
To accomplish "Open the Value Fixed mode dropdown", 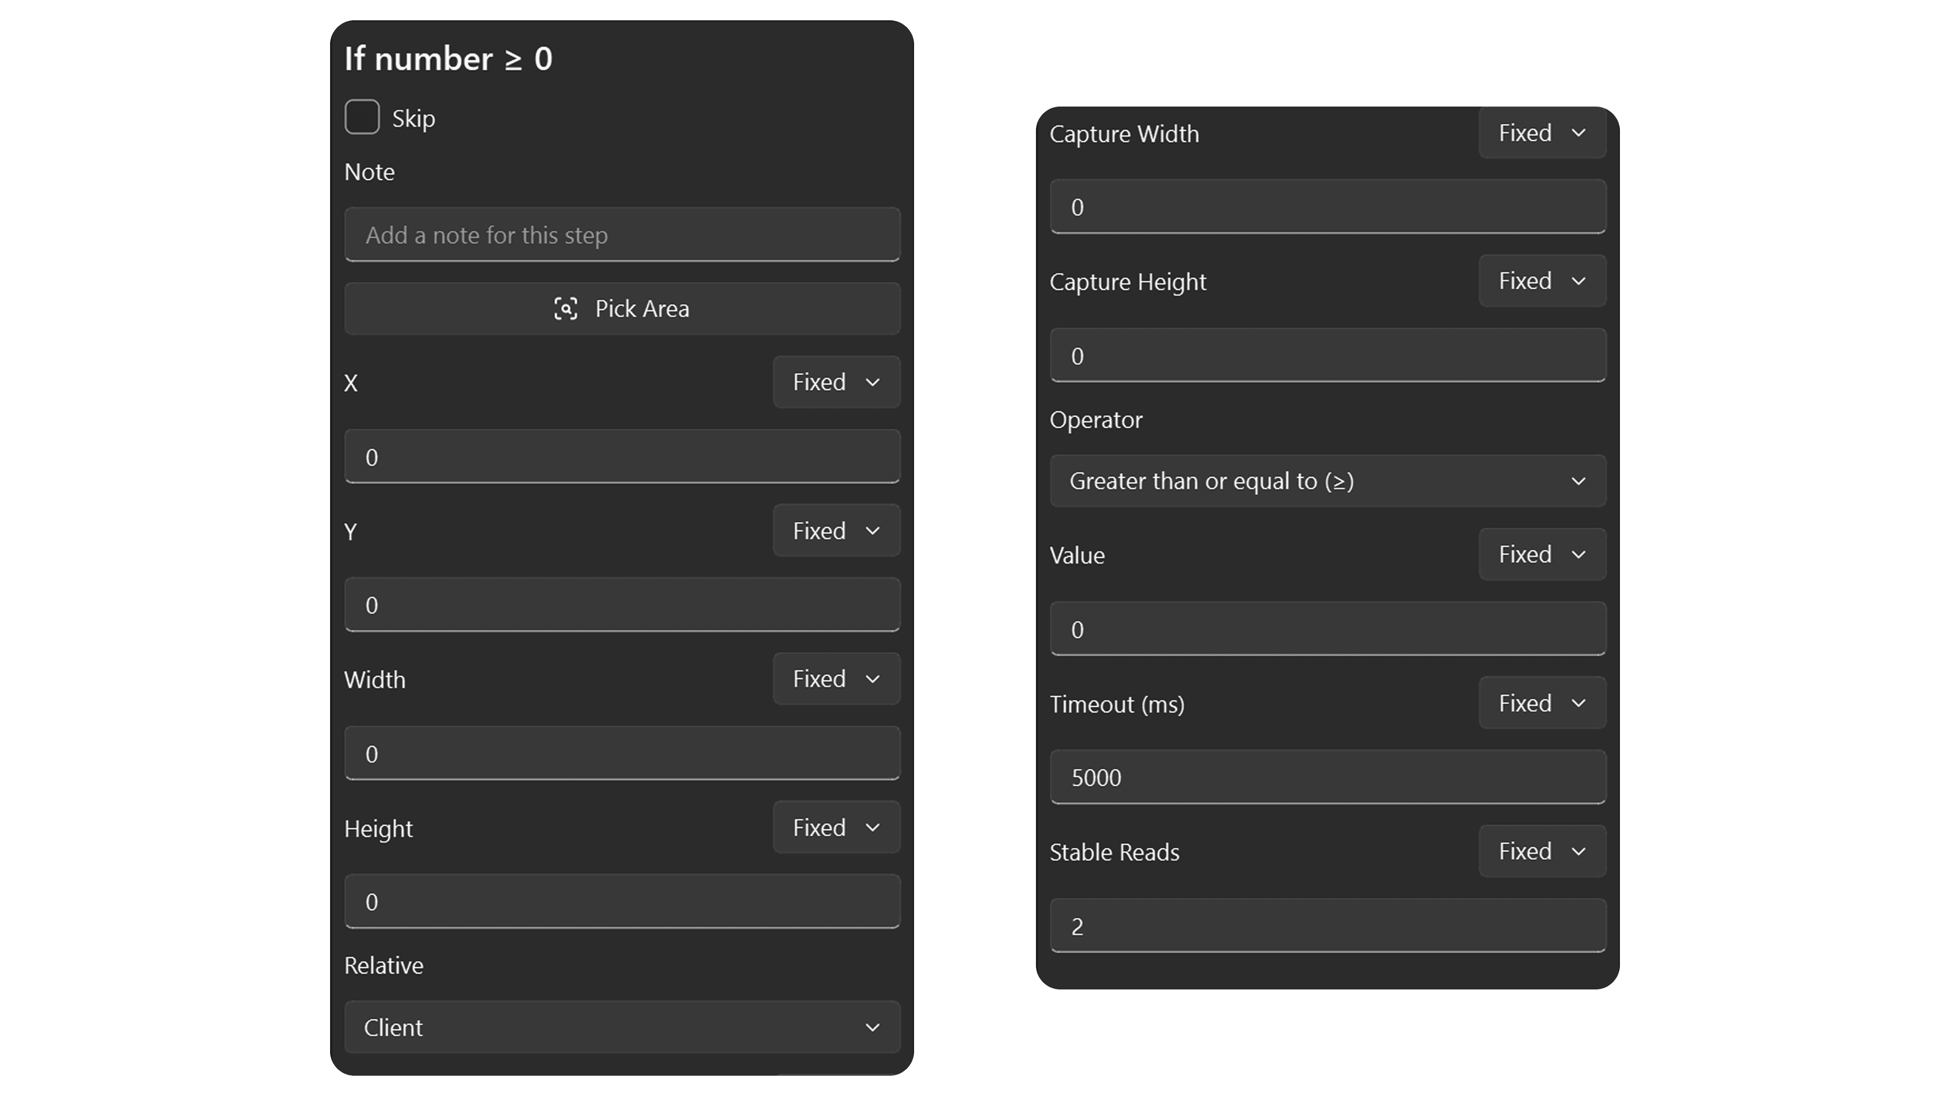I will point(1542,555).
